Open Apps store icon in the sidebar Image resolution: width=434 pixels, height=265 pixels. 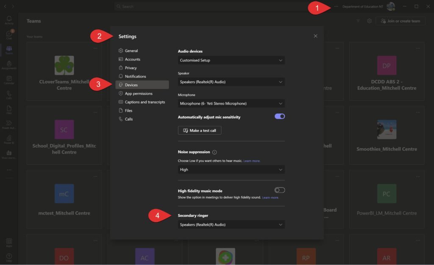(9, 243)
